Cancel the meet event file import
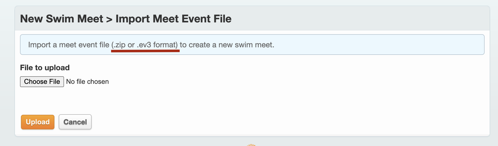This screenshot has width=498, height=146. pos(75,122)
